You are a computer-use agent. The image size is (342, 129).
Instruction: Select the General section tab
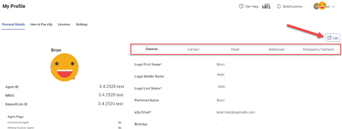click(x=152, y=49)
